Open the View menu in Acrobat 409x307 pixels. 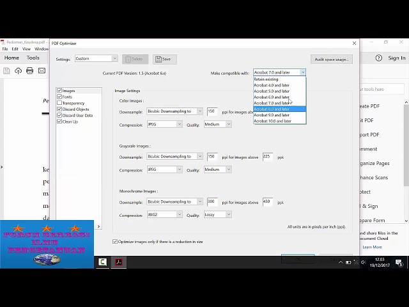tap(26, 49)
